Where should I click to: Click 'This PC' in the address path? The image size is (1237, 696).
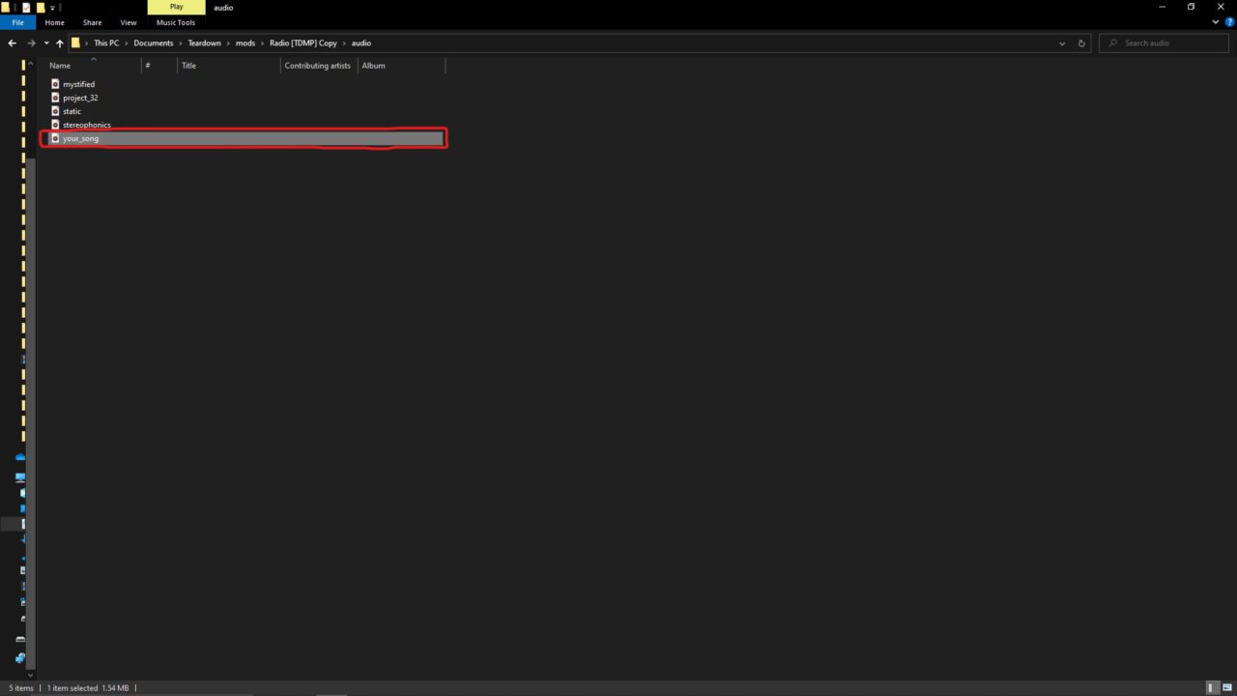[x=106, y=43]
